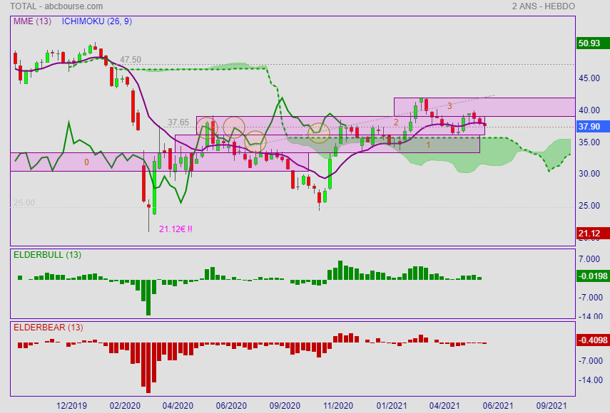The height and width of the screenshot is (413, 610).
Task: Select the 06/2021 date axis label
Action: [x=498, y=406]
